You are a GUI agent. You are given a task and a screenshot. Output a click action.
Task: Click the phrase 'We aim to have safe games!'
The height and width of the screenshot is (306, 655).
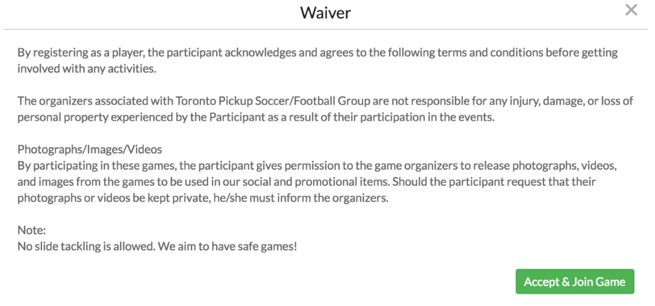pos(228,246)
